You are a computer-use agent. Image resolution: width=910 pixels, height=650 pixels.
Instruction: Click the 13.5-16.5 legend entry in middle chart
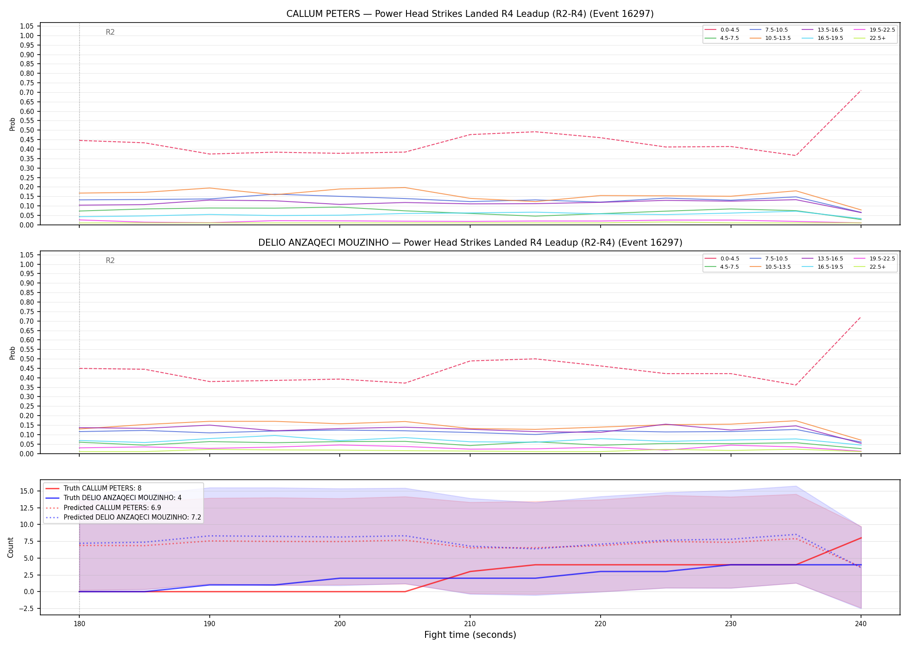tap(823, 259)
